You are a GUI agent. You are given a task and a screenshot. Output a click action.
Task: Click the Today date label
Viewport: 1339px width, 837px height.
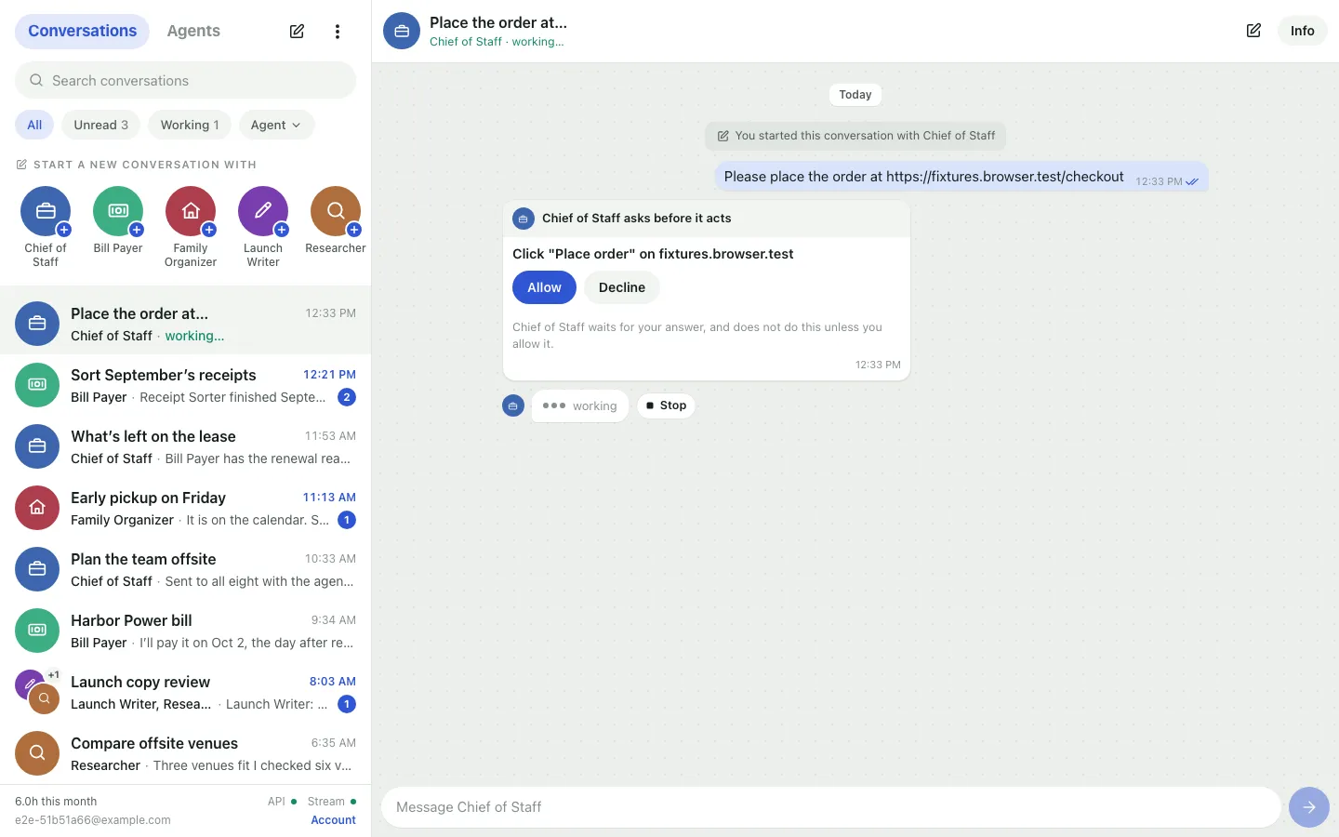(855, 95)
